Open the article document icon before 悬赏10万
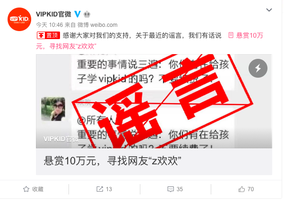The width and height of the screenshot is (284, 202). (231, 35)
